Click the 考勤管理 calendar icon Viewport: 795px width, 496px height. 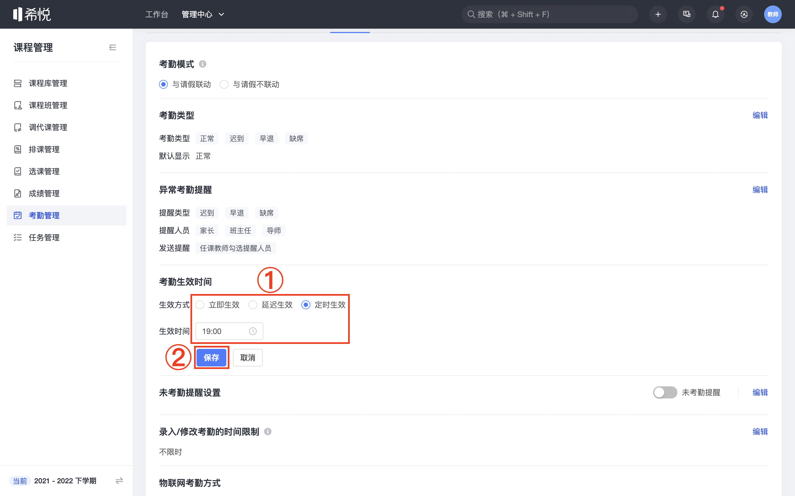click(x=18, y=215)
